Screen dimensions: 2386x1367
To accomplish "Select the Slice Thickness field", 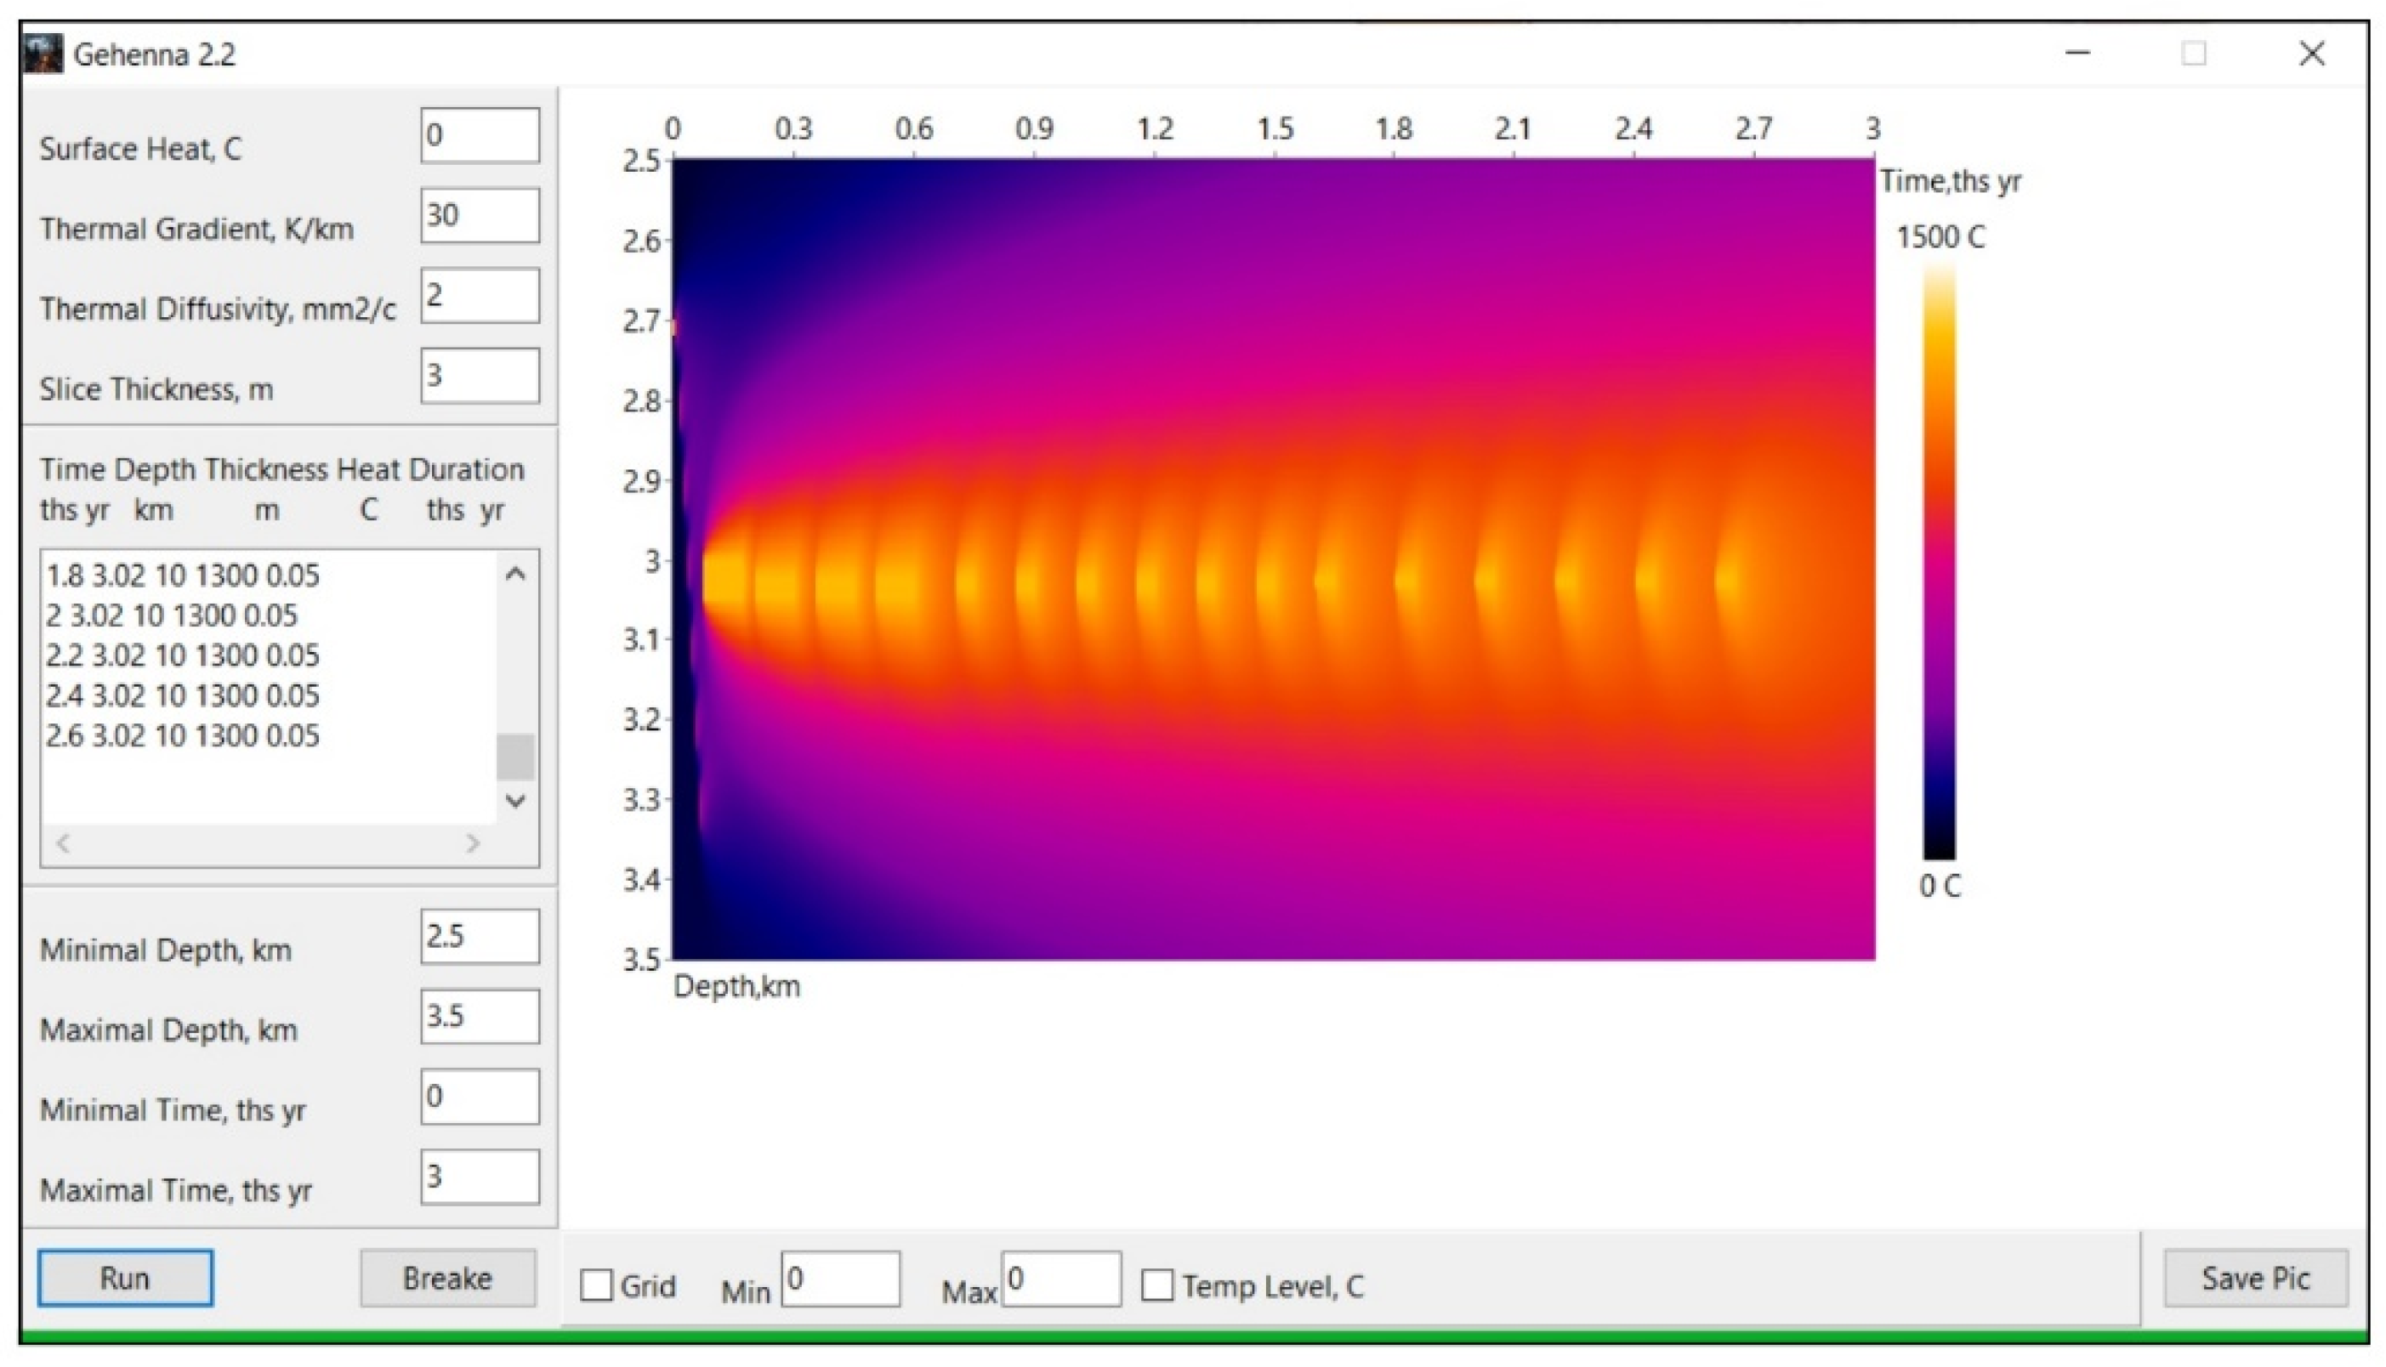I will point(480,376).
